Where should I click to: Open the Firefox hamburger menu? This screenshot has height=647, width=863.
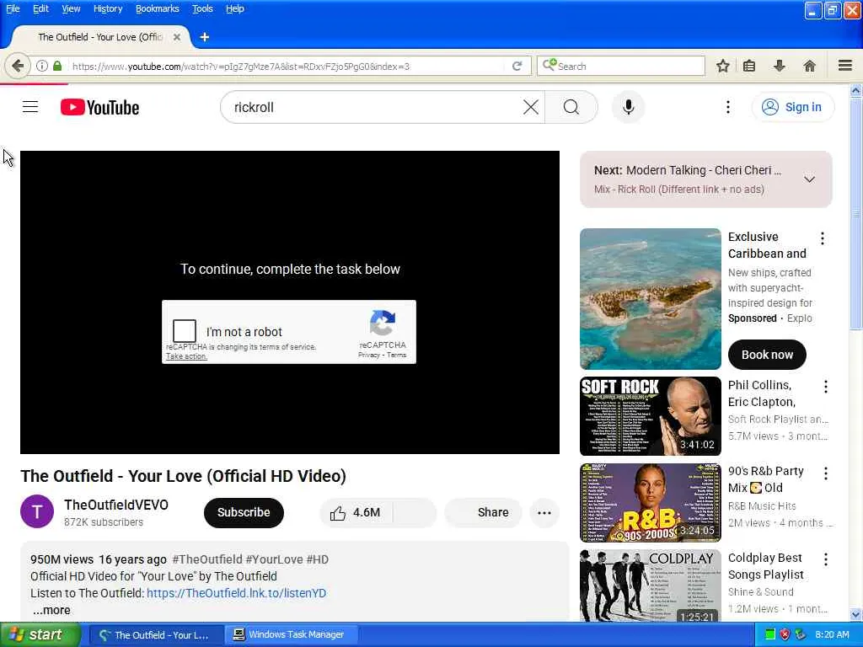tap(845, 66)
